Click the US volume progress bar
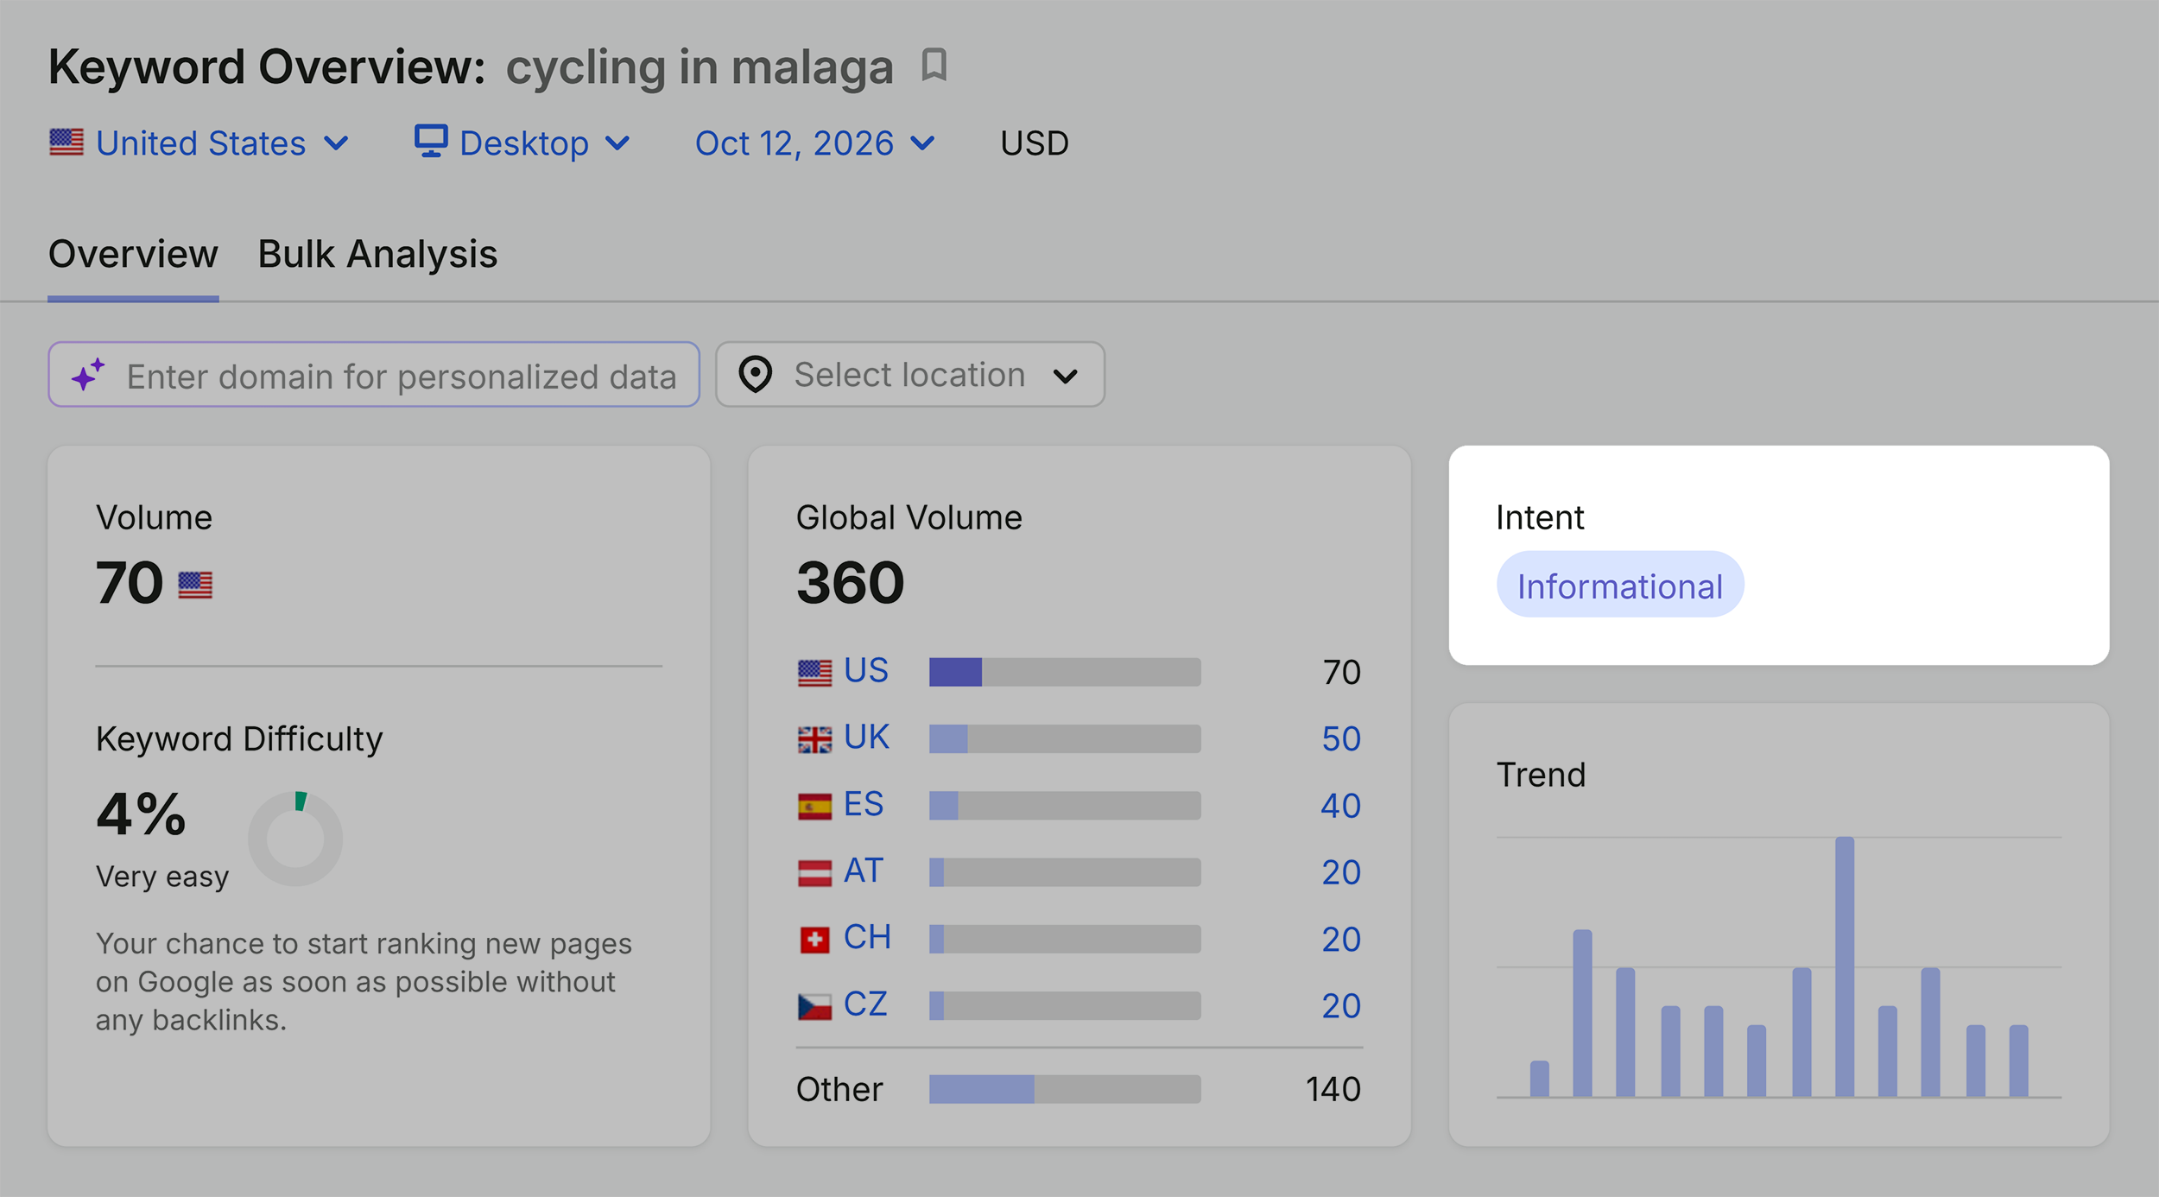The width and height of the screenshot is (2159, 1197). coord(1065,672)
